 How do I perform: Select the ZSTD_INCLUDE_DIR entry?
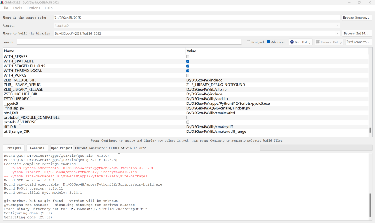pos(20,94)
